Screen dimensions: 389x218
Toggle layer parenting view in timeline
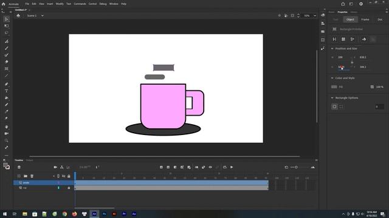point(62,167)
